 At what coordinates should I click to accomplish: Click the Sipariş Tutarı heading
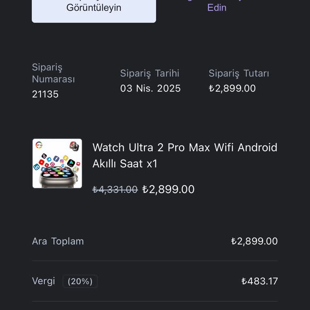tap(239, 73)
